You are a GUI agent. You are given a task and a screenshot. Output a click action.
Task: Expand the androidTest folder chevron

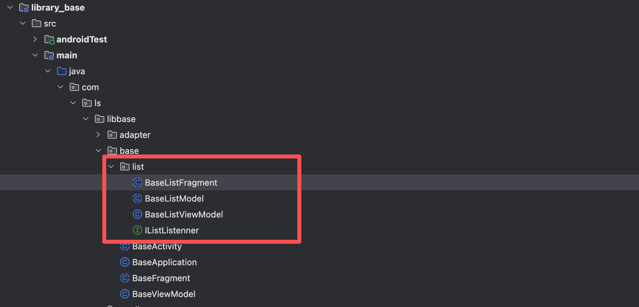pos(35,39)
